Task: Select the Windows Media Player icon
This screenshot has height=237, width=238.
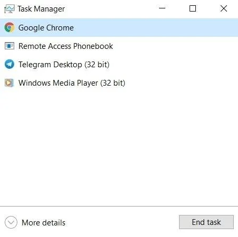Action: tap(9, 83)
